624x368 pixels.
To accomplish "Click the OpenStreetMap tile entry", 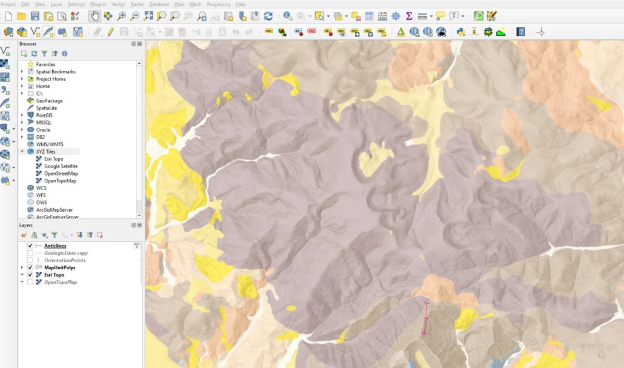I will tap(61, 174).
